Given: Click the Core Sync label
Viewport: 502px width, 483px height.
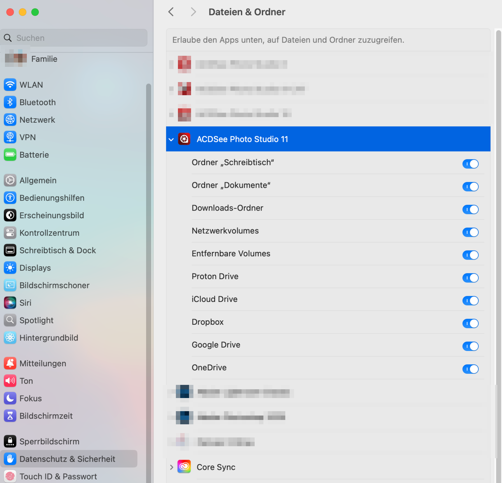Looking at the screenshot, I should point(216,467).
